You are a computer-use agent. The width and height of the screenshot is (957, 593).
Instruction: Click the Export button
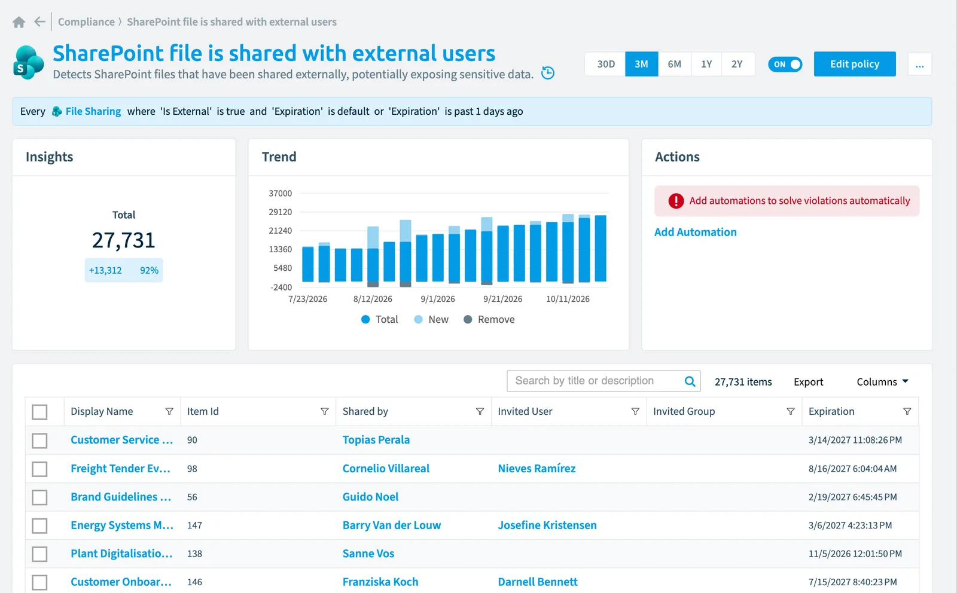point(809,382)
